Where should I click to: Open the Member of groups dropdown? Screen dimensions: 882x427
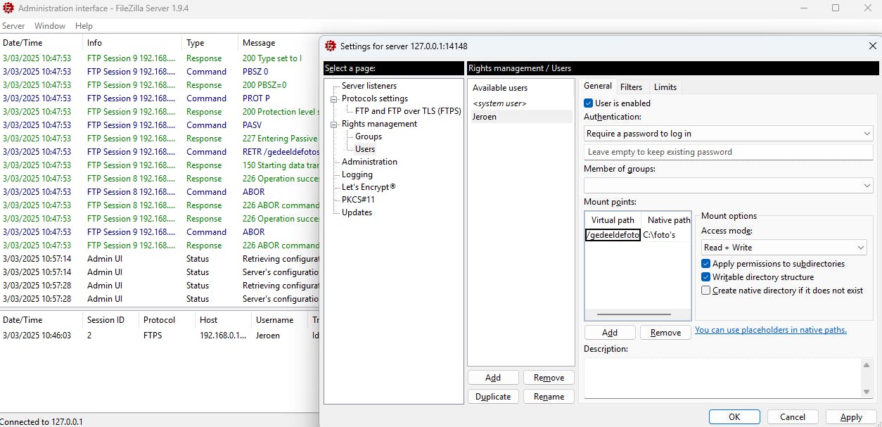click(729, 185)
